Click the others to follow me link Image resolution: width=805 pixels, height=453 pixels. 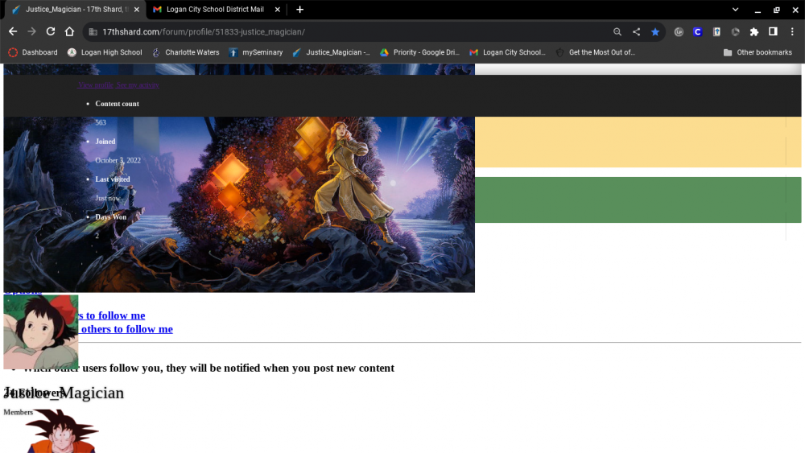point(126,329)
